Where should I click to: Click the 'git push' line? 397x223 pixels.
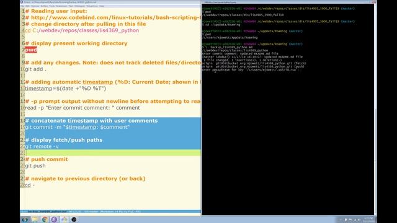35,166
